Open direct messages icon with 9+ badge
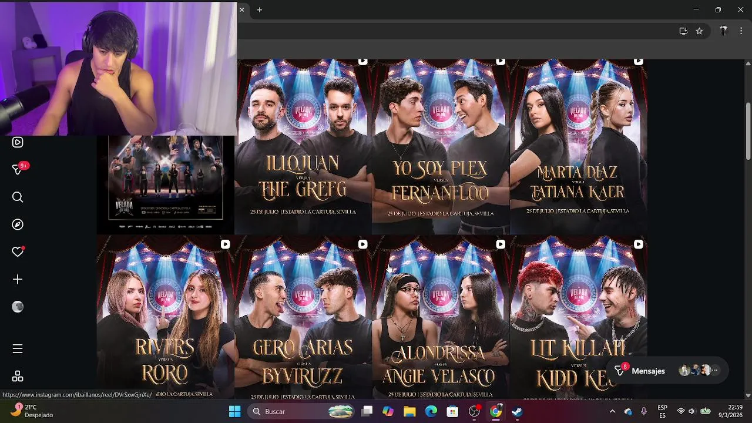 (19, 169)
